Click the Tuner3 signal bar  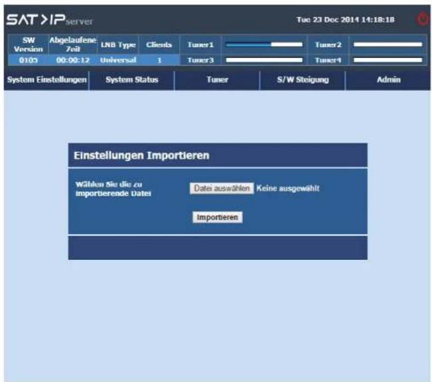pos(264,60)
